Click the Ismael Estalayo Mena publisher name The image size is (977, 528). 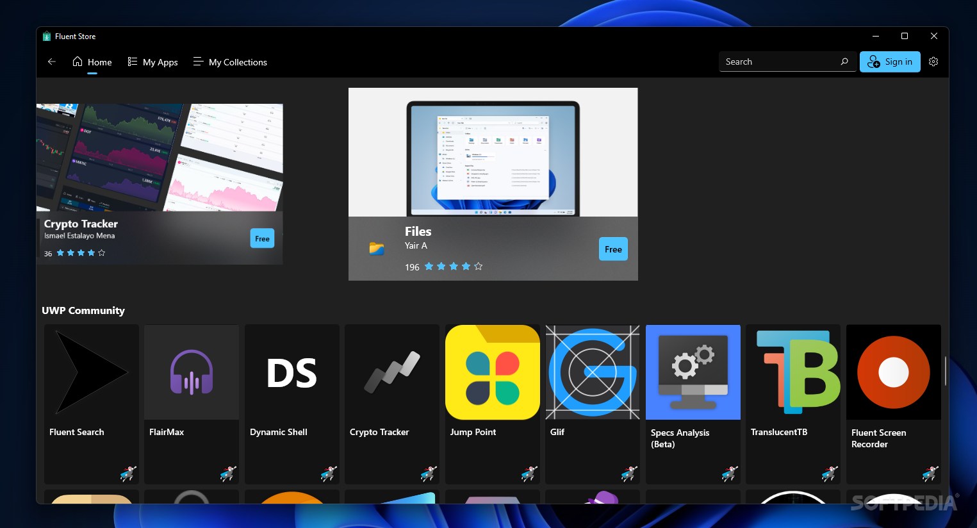click(x=79, y=236)
